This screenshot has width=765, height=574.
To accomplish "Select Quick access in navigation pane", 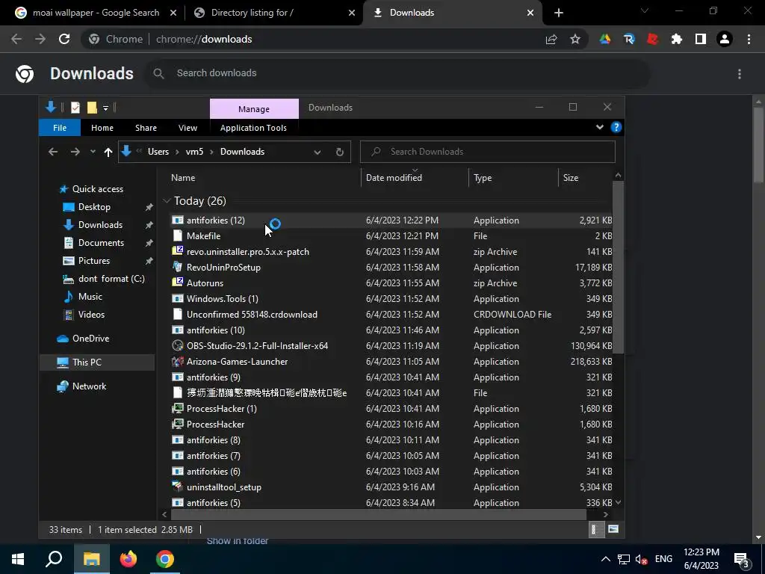I will pos(98,189).
